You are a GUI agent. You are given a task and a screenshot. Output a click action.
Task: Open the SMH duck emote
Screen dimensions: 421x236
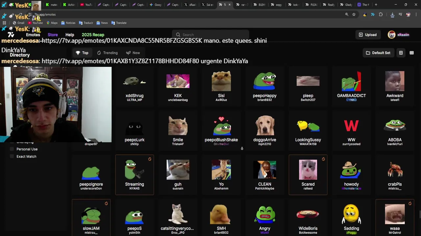point(221,218)
